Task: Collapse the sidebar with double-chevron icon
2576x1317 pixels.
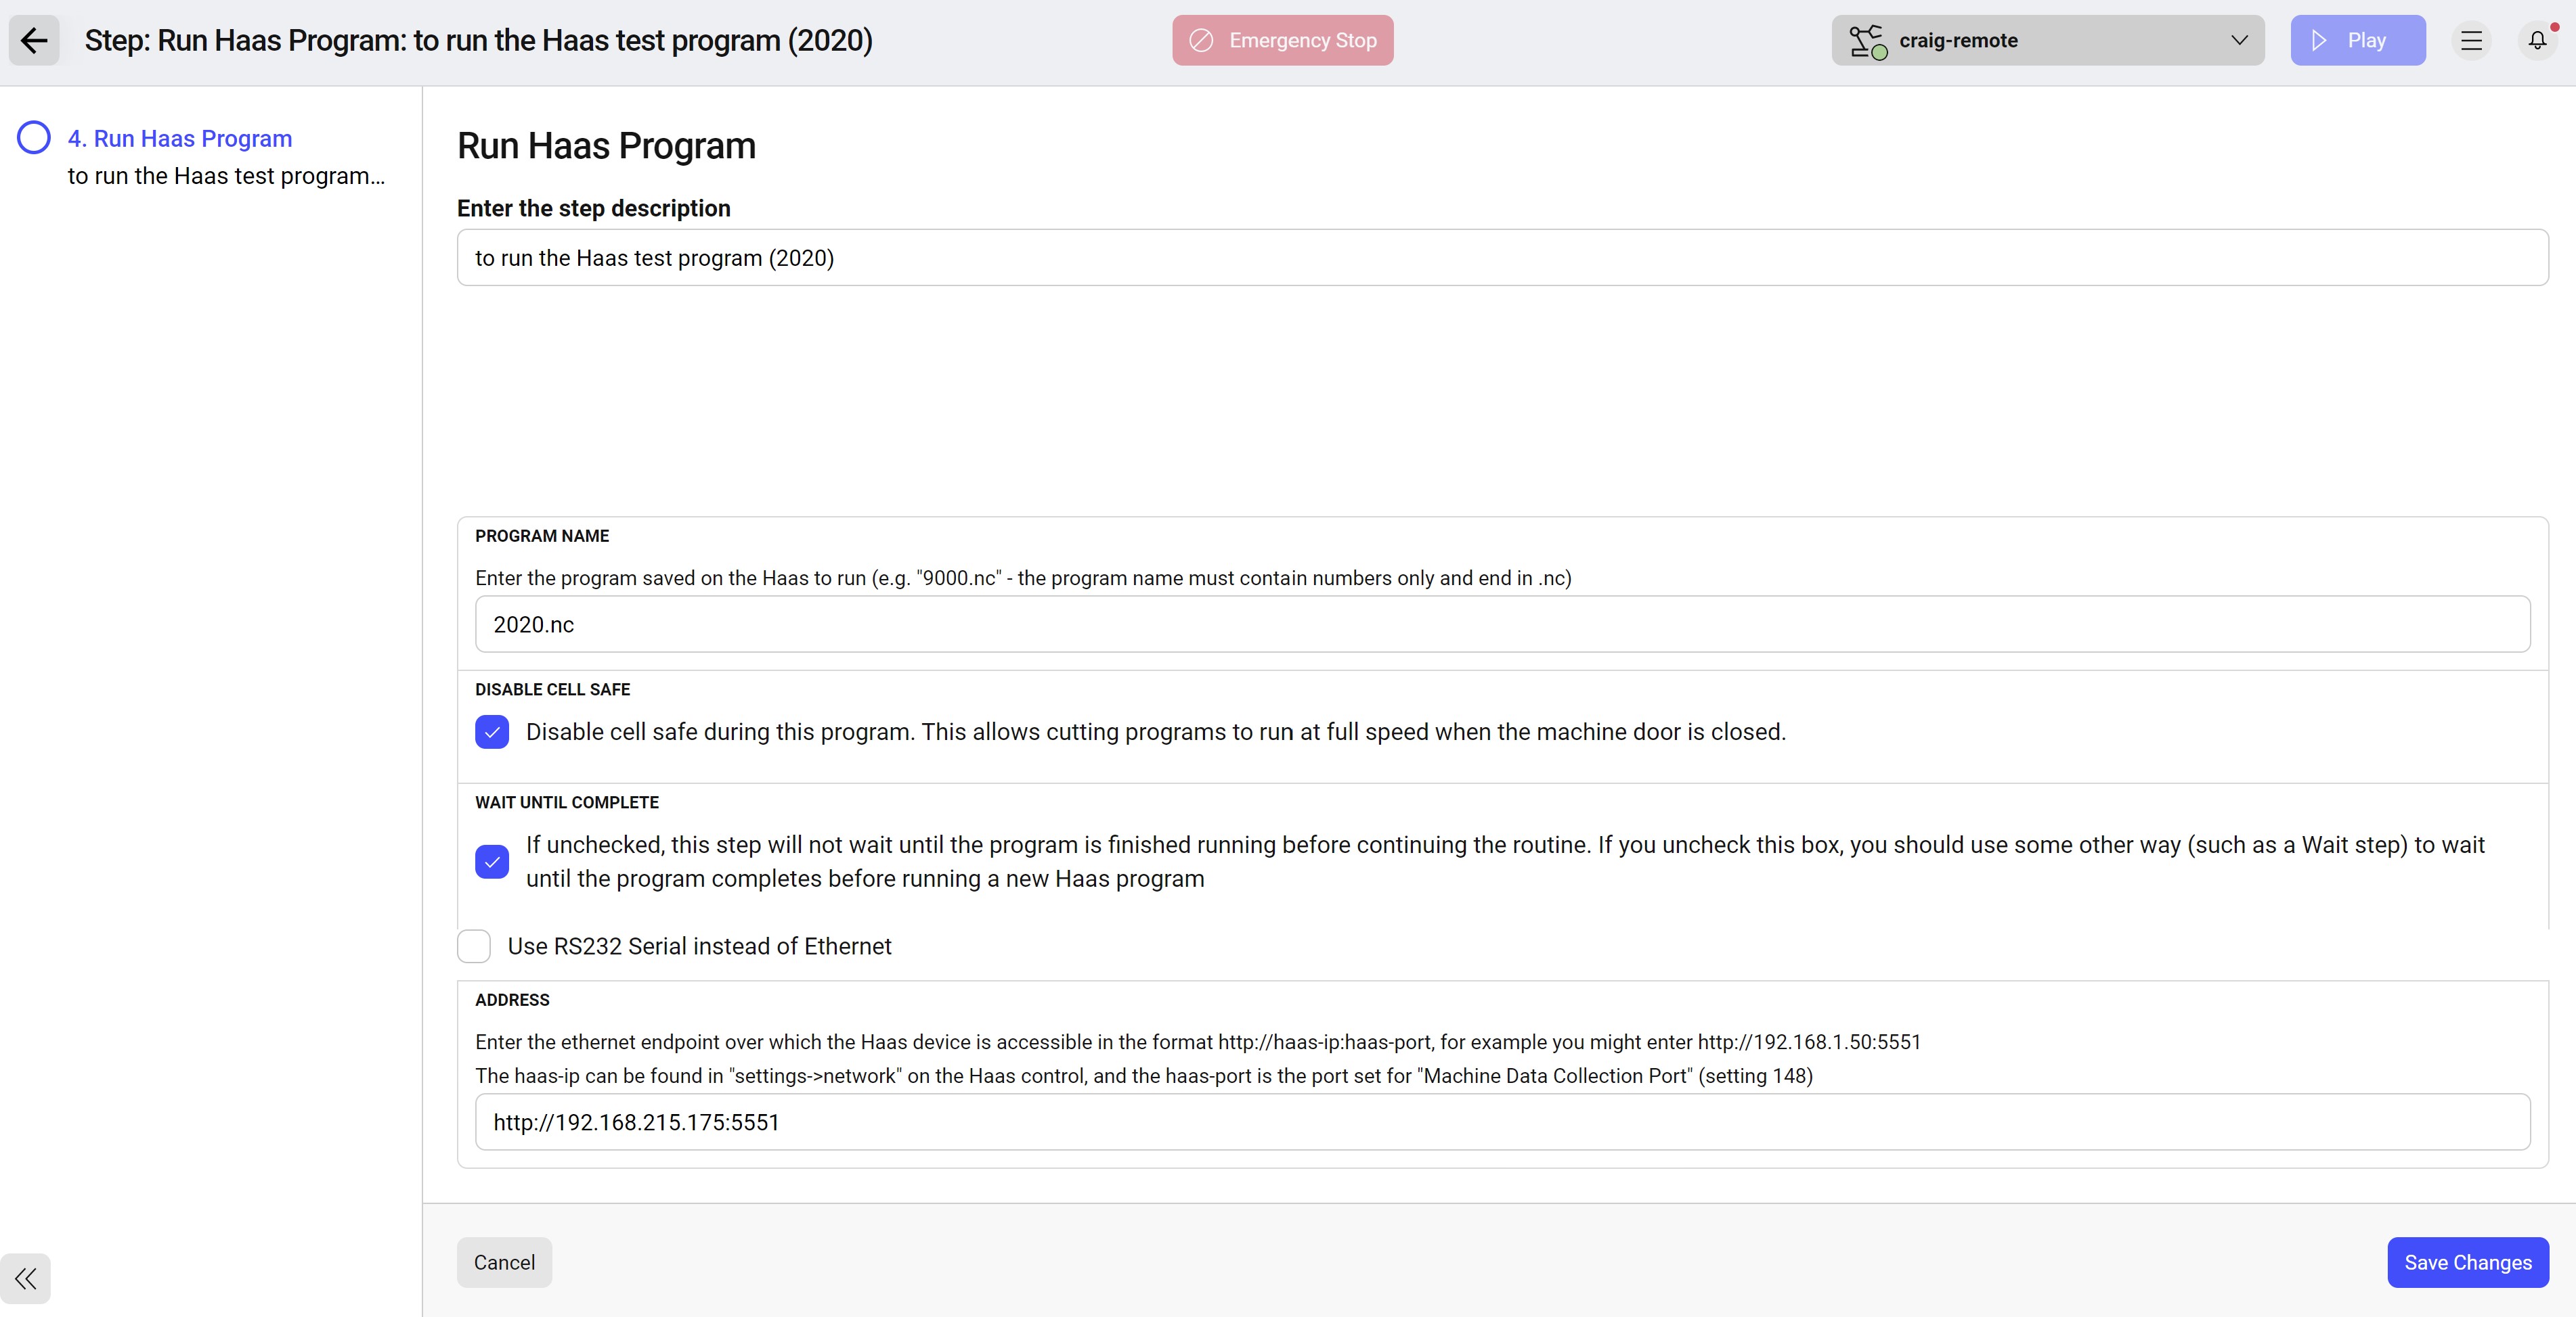Action: [x=25, y=1278]
